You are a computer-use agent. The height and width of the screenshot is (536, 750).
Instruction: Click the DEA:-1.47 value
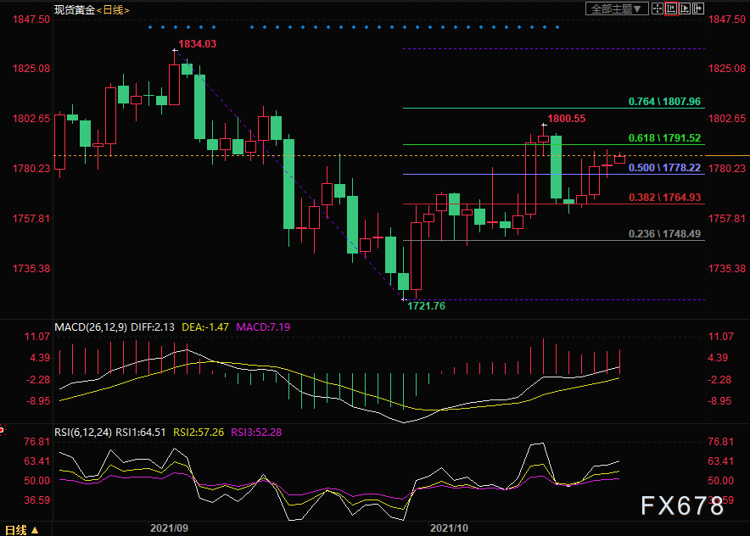[x=205, y=327]
